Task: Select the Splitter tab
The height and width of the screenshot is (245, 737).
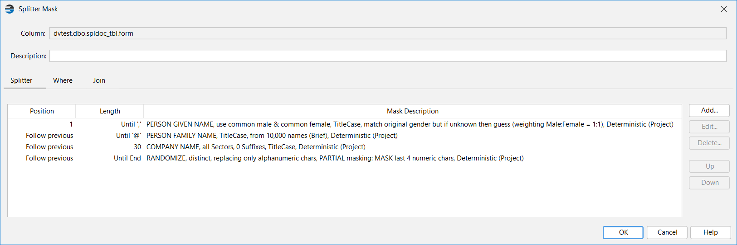Action: [21, 80]
